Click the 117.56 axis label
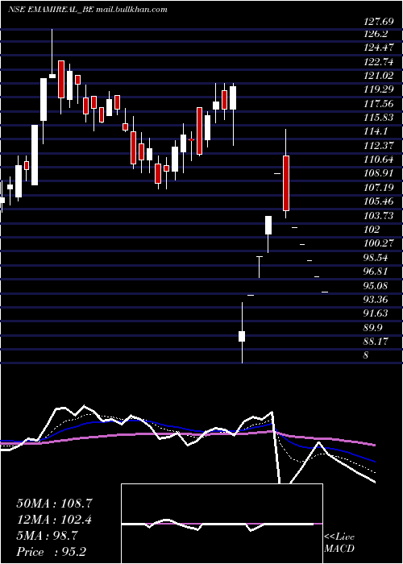403x564 pixels. [379, 104]
